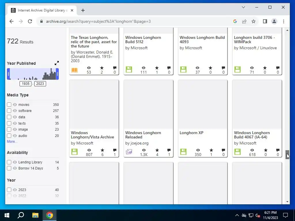Go back to the previous page
The width and height of the screenshot is (295, 221).
[12, 21]
